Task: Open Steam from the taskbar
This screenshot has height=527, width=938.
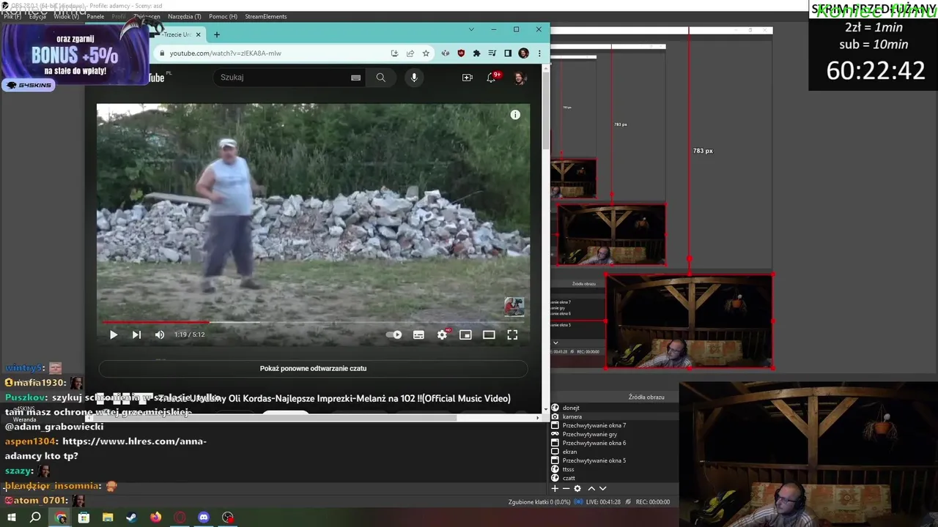Action: [x=131, y=517]
